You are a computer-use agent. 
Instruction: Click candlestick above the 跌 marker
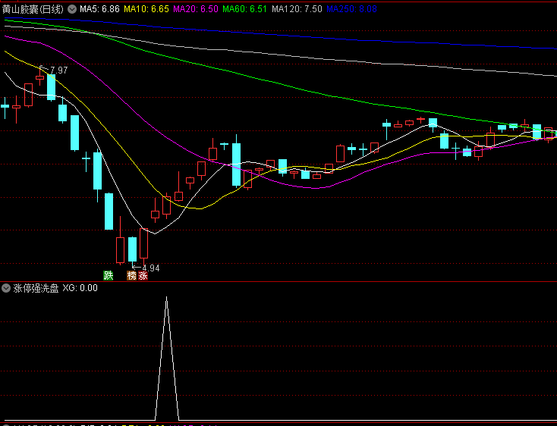click(109, 211)
